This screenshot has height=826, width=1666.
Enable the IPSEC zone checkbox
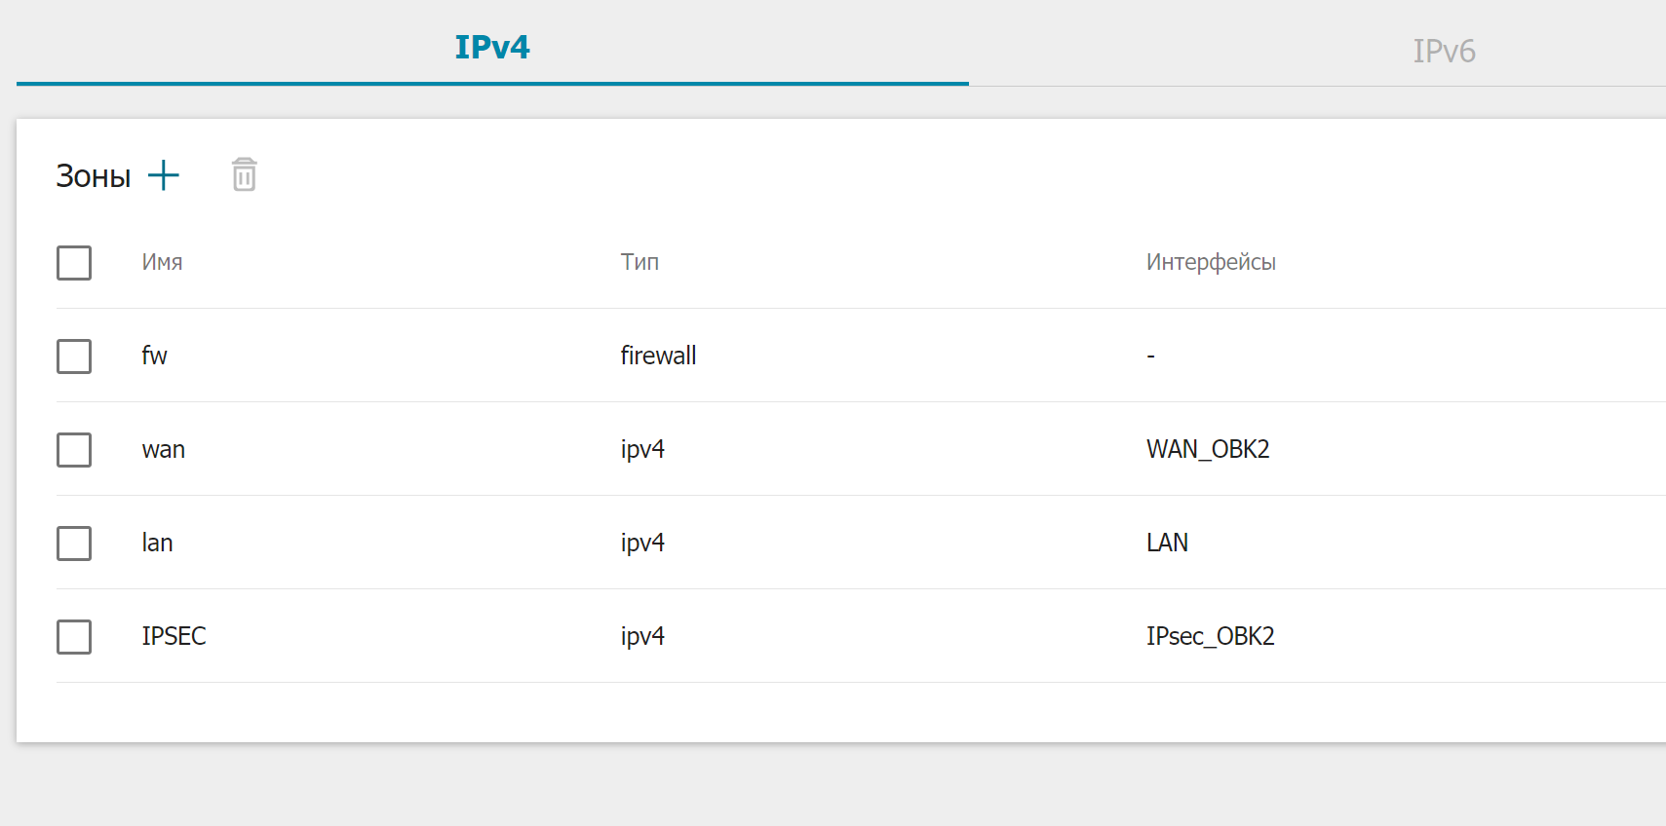point(74,637)
